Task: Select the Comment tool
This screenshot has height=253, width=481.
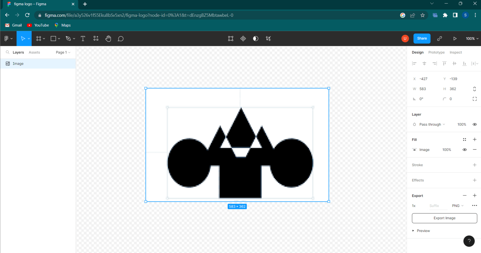Action: tap(121, 39)
